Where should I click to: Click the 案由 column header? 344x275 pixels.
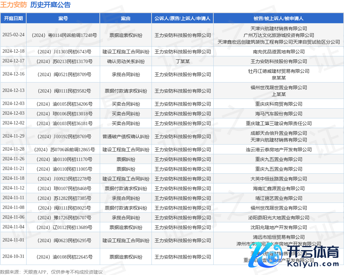click(126, 18)
